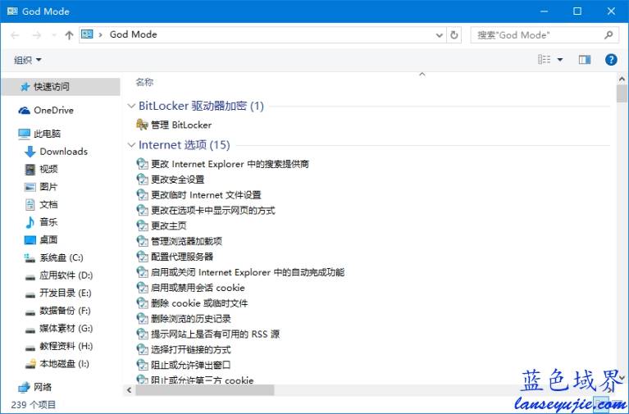Click vertical scrollbar up arrow

pos(622,79)
